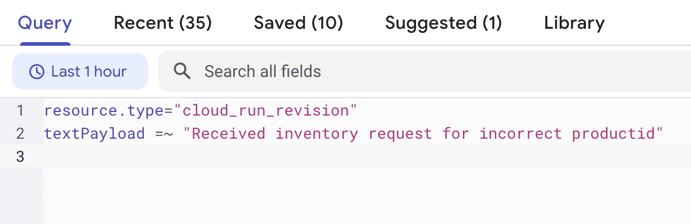
Task: Open the Last 1 hour time selector
Action: [80, 72]
